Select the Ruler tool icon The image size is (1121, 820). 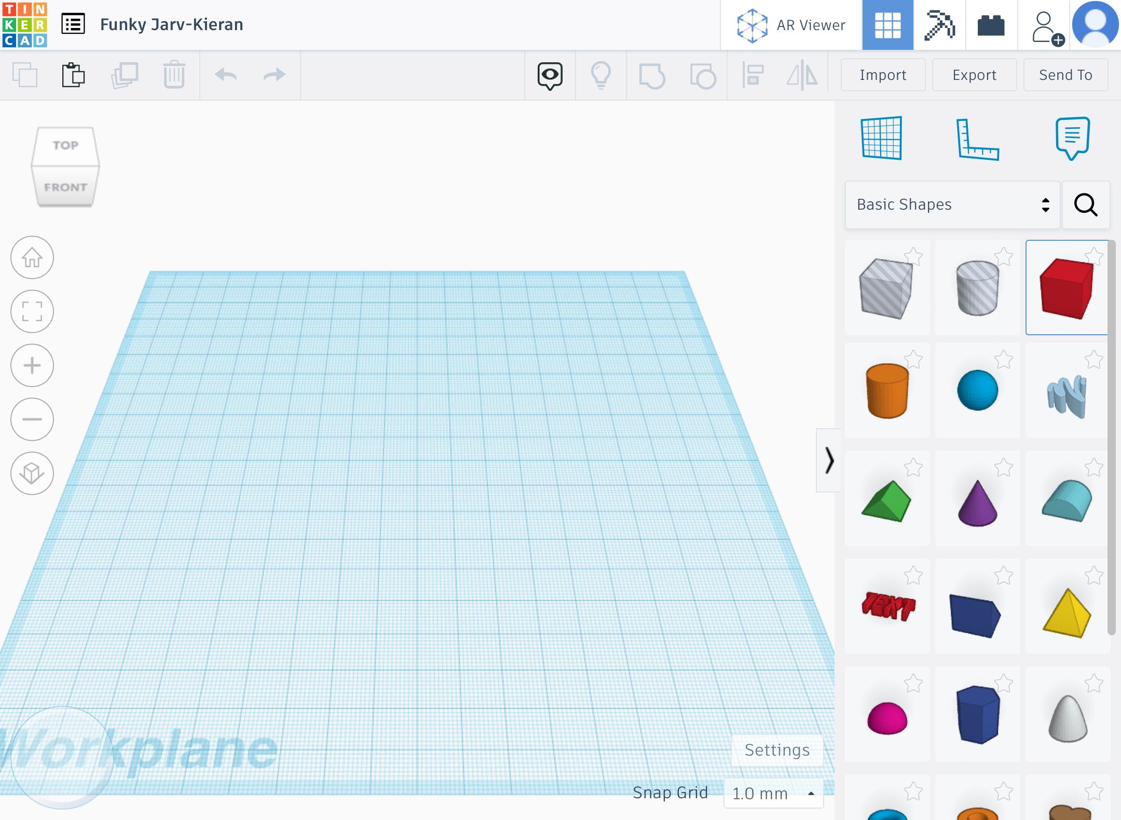977,139
